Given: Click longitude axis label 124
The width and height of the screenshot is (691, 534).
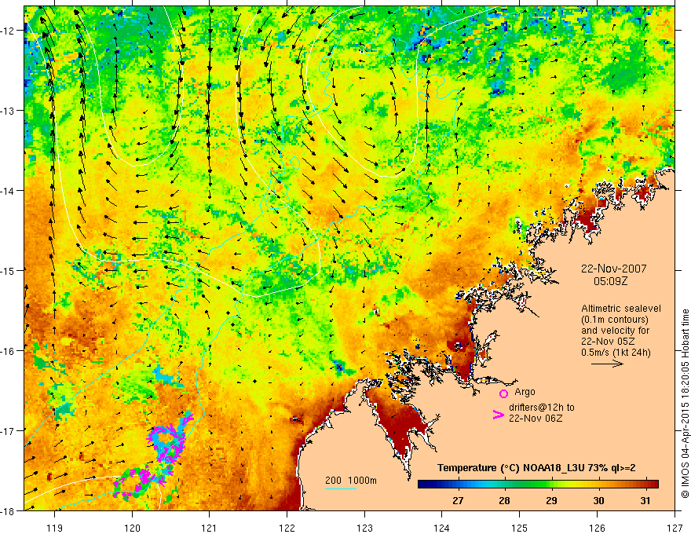Looking at the screenshot, I should pyautogui.click(x=442, y=528).
